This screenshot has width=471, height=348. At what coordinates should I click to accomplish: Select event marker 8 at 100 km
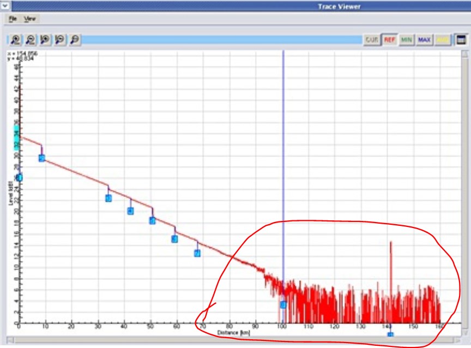tap(283, 305)
